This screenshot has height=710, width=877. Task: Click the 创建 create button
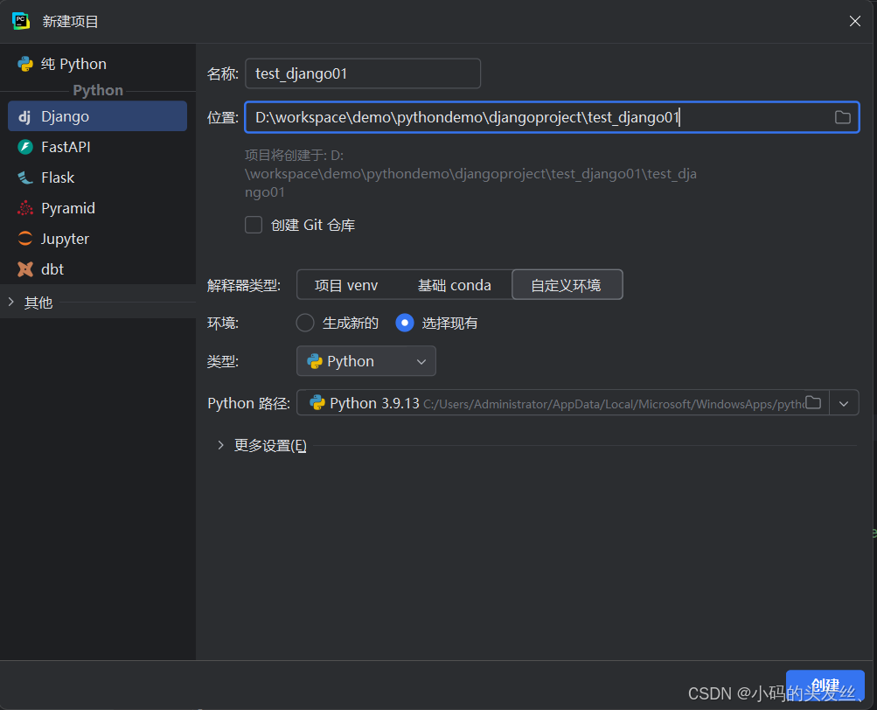(825, 686)
